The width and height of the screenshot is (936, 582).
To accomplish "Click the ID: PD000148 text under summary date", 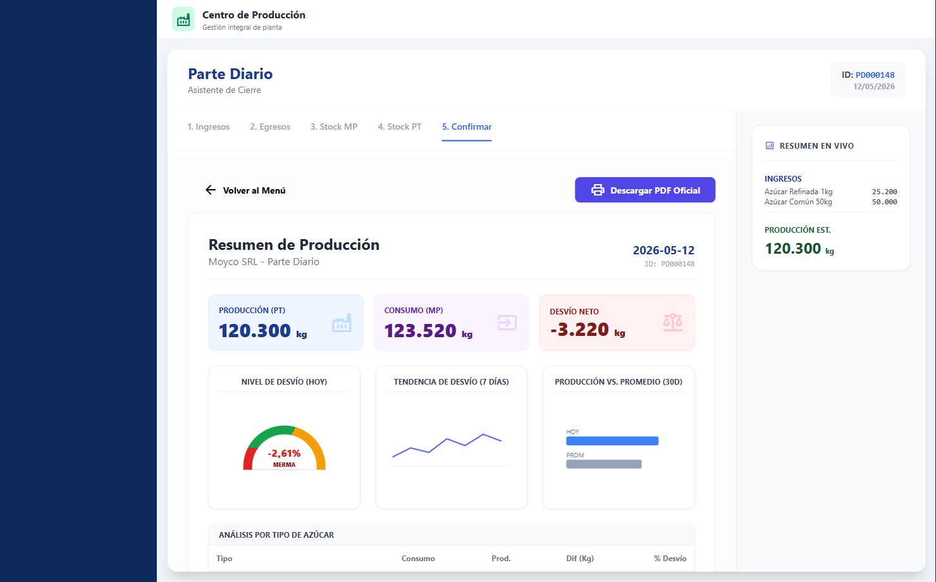I will click(670, 264).
